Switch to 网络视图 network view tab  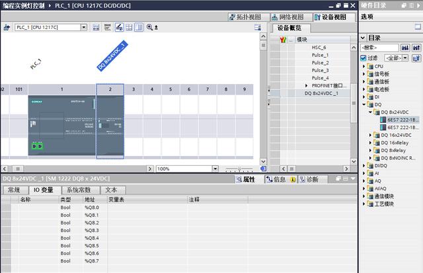coord(291,17)
